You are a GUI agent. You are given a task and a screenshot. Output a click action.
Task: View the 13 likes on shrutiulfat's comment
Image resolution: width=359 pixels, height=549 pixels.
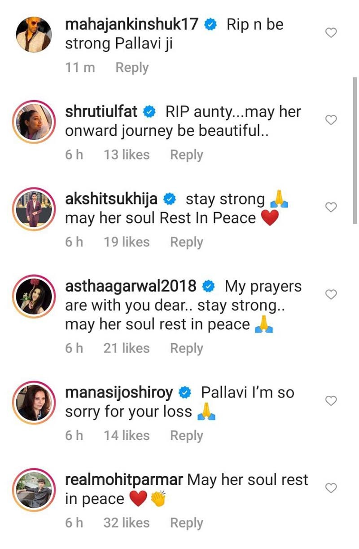(x=127, y=155)
